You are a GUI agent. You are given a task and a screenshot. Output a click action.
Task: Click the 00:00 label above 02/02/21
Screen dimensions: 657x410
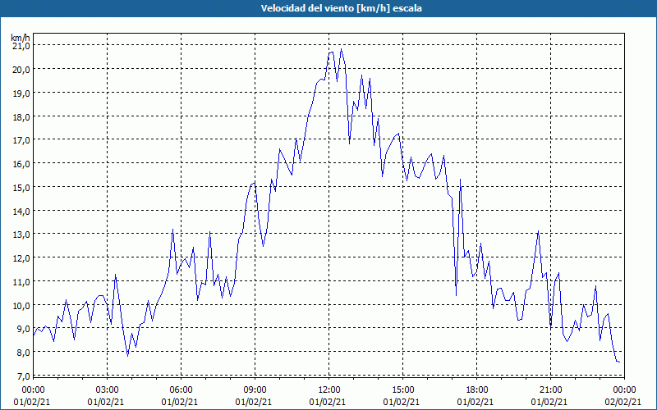[x=624, y=390]
